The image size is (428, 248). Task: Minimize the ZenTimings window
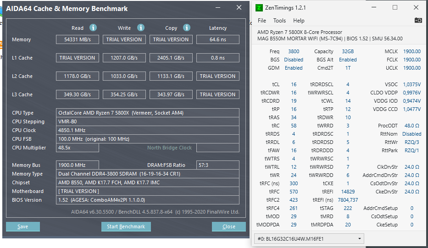tap(374, 8)
